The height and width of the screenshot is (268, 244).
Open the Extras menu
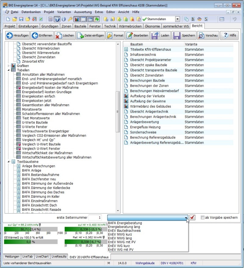(x=99, y=12)
